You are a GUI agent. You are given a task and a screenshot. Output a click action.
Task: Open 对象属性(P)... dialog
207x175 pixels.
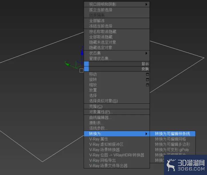click(117, 112)
